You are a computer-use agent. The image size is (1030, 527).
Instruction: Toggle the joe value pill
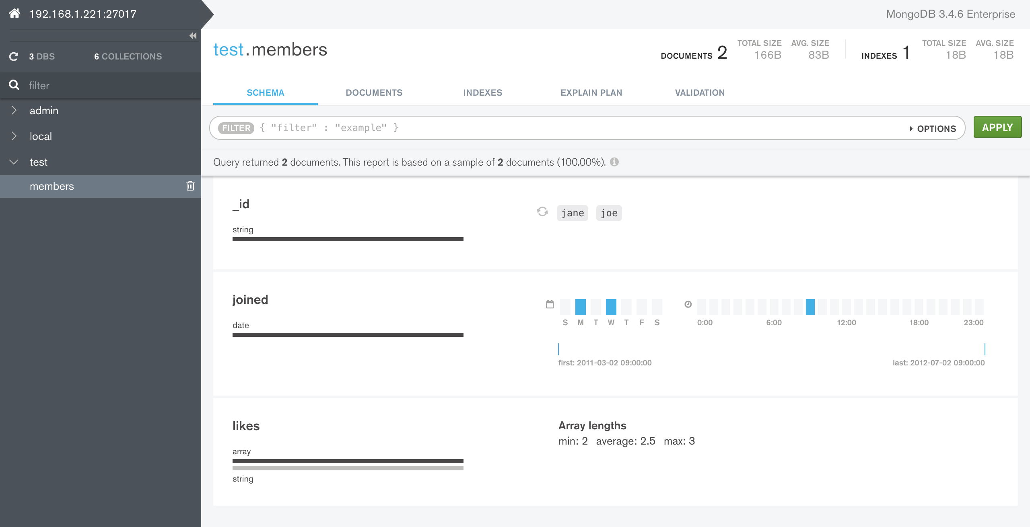click(x=609, y=213)
